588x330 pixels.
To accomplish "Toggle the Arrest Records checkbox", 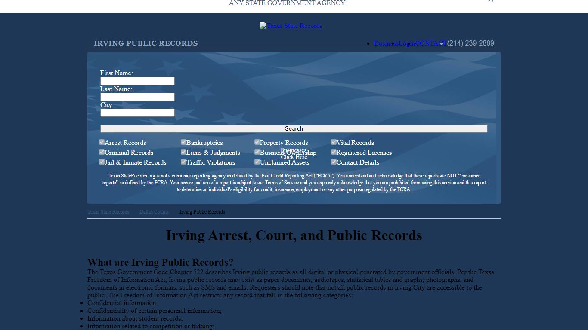I will tap(102, 142).
